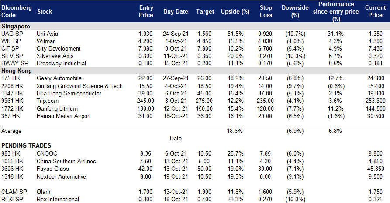Select average performance value 6.8%

point(335,131)
